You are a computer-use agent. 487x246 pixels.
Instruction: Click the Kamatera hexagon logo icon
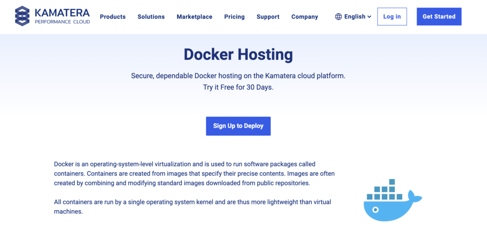pyautogui.click(x=22, y=16)
